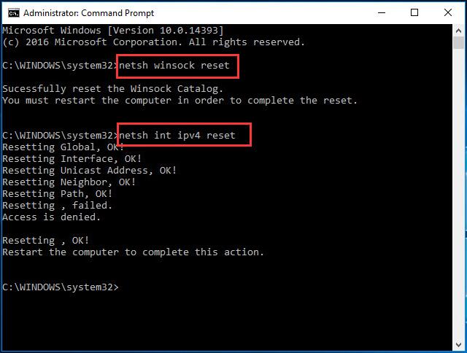Viewport: 467px width, 353px height.
Task: Maximize the Command Prompt window
Action: pyautogui.click(x=414, y=12)
